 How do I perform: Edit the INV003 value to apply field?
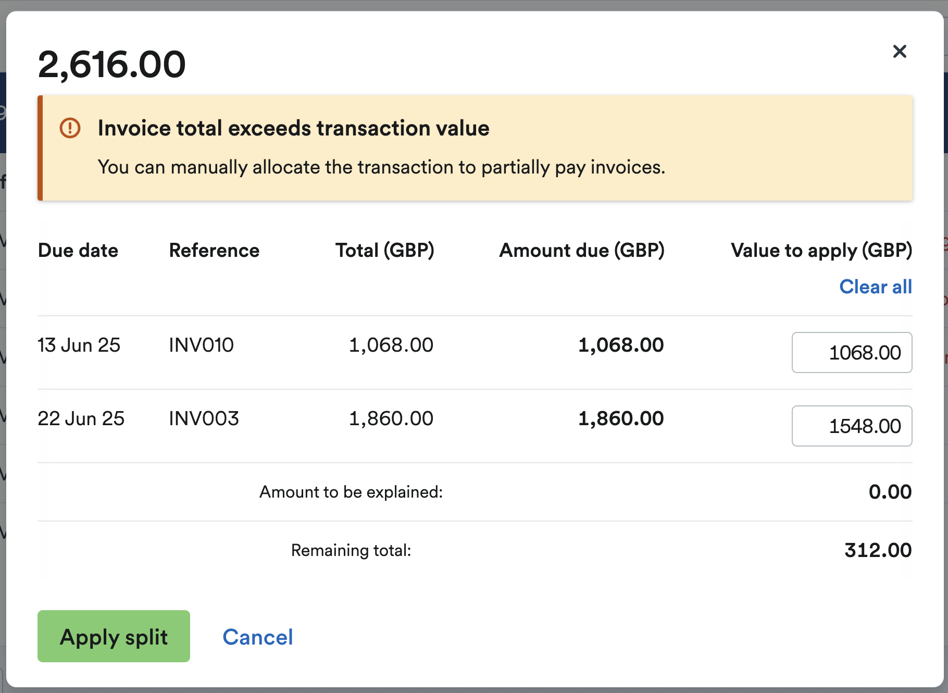click(x=852, y=426)
